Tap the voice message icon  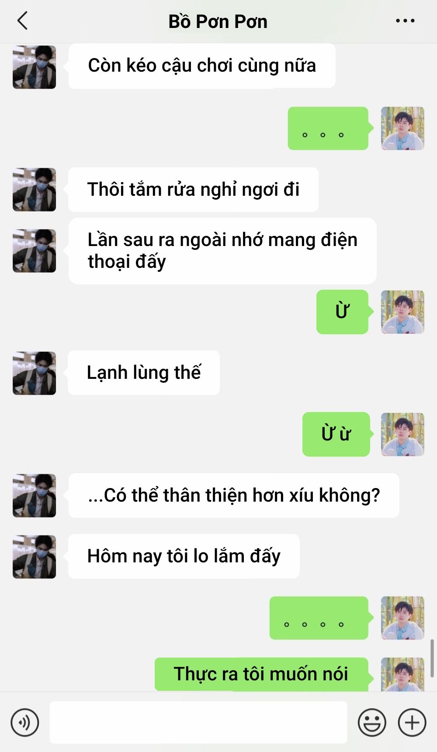(25, 722)
